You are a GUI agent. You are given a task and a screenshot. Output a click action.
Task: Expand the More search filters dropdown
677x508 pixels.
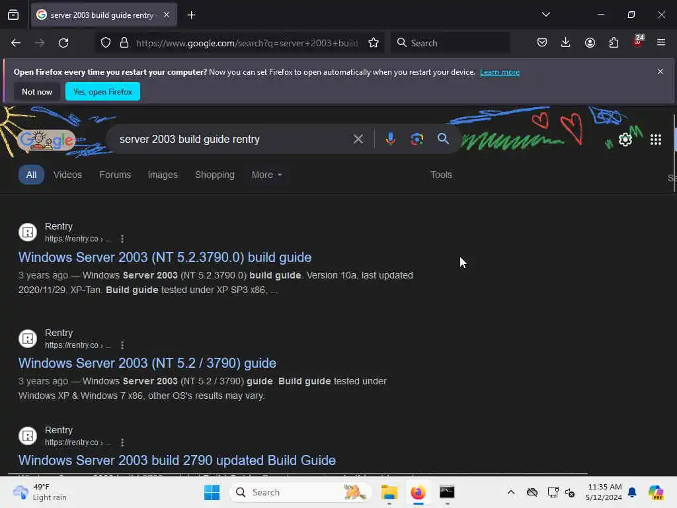(266, 175)
